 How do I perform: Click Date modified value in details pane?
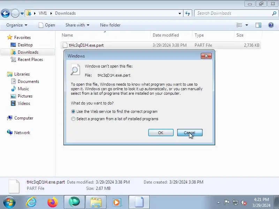click(x=113, y=182)
